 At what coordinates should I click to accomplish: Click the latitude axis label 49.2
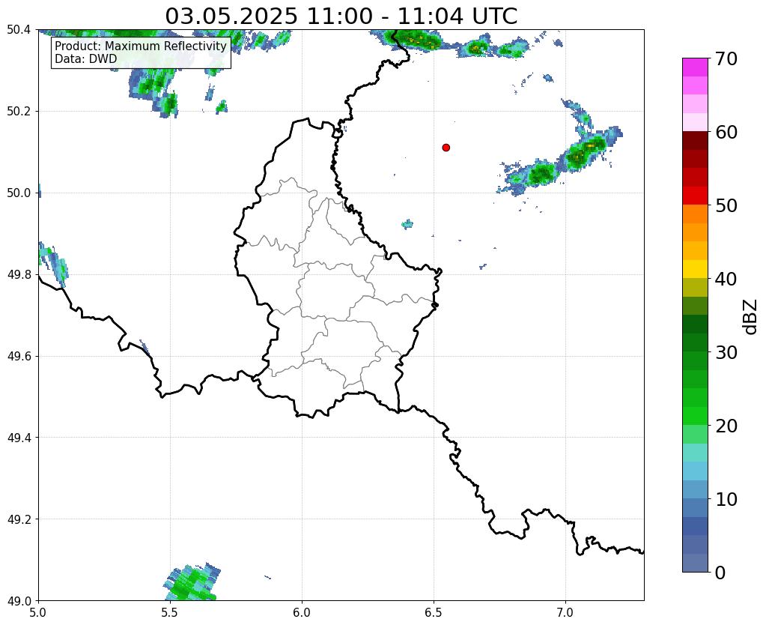(19, 519)
